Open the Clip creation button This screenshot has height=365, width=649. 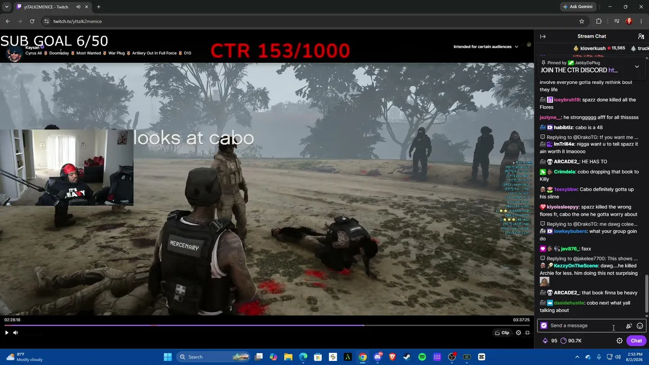[x=502, y=333]
